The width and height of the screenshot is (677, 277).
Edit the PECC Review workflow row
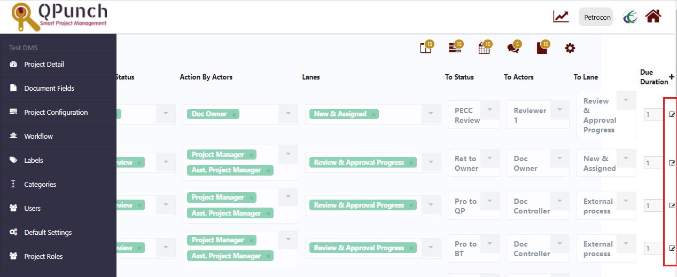(672, 114)
